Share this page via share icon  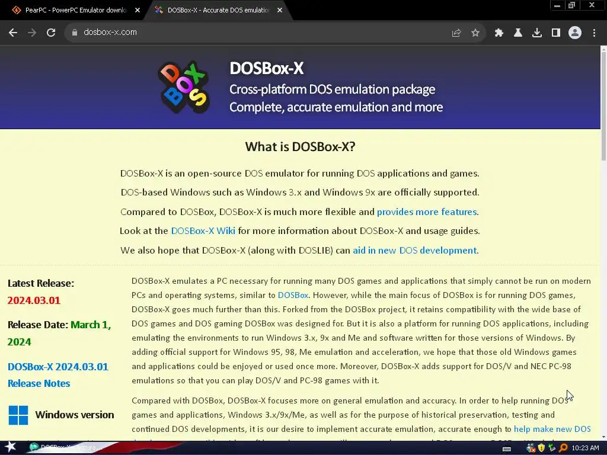coord(456,33)
